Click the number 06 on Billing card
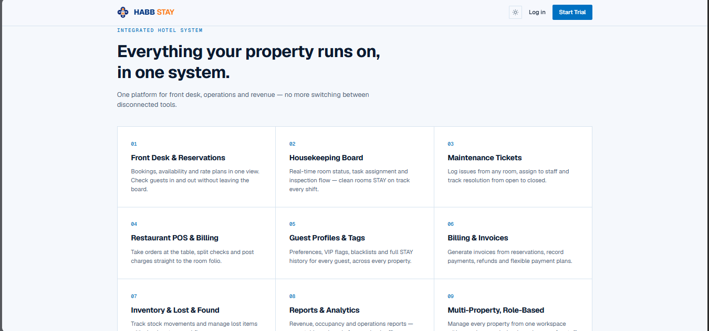The height and width of the screenshot is (331, 709). coord(451,224)
